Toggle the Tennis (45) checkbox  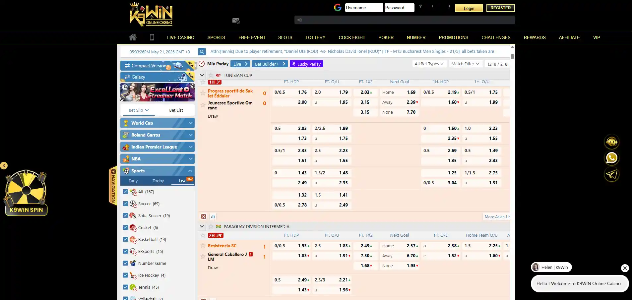click(x=125, y=287)
